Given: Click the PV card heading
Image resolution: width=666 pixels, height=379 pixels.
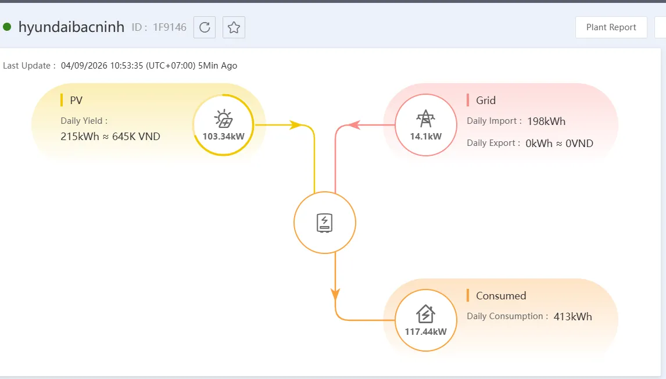Looking at the screenshot, I should pyautogui.click(x=76, y=101).
